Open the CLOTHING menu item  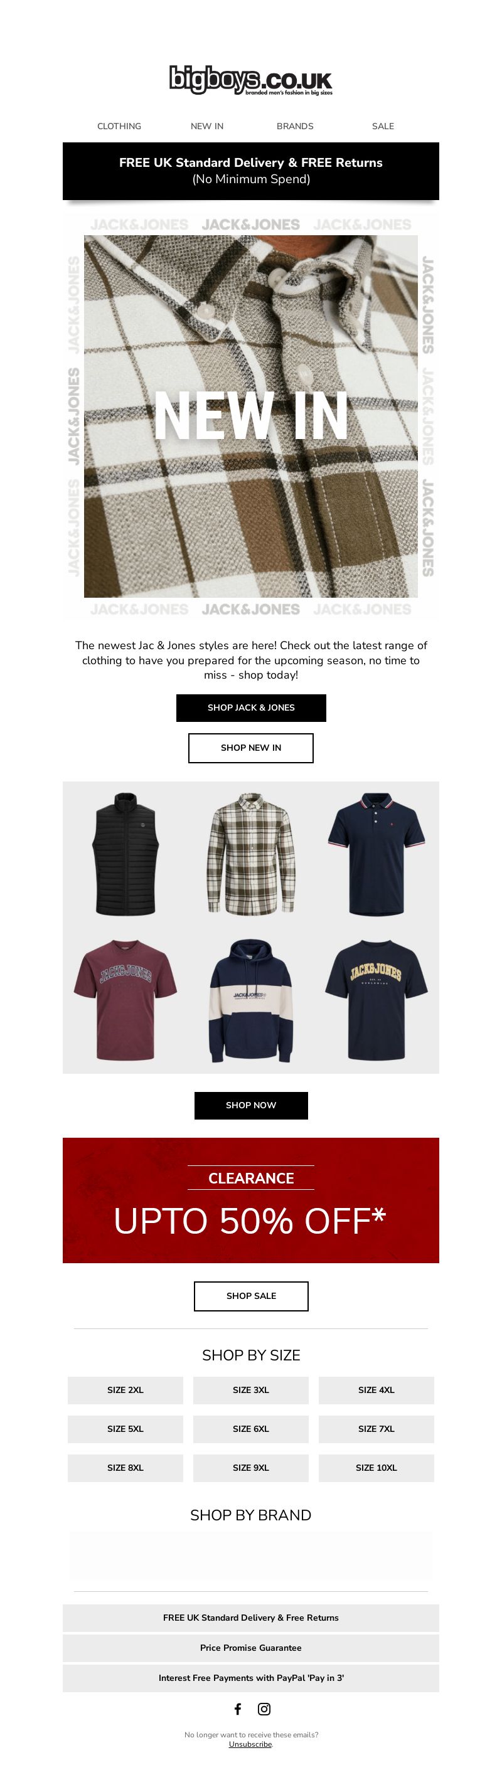119,126
